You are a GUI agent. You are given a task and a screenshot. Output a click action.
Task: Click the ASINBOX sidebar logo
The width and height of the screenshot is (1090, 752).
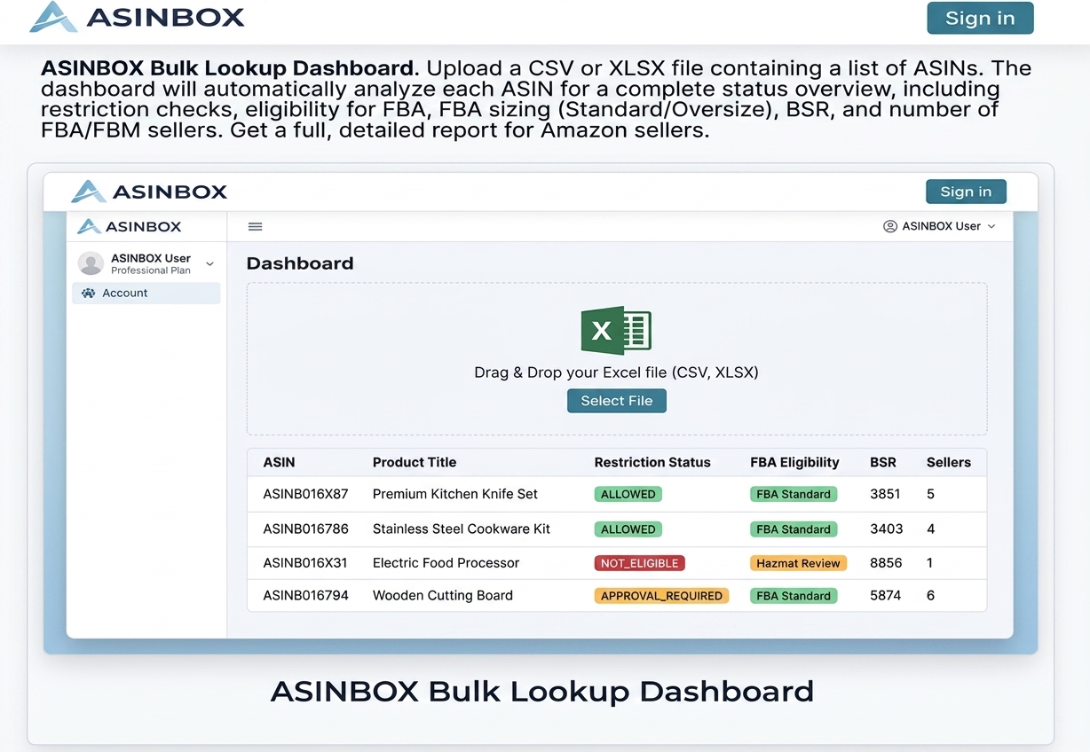(x=130, y=226)
